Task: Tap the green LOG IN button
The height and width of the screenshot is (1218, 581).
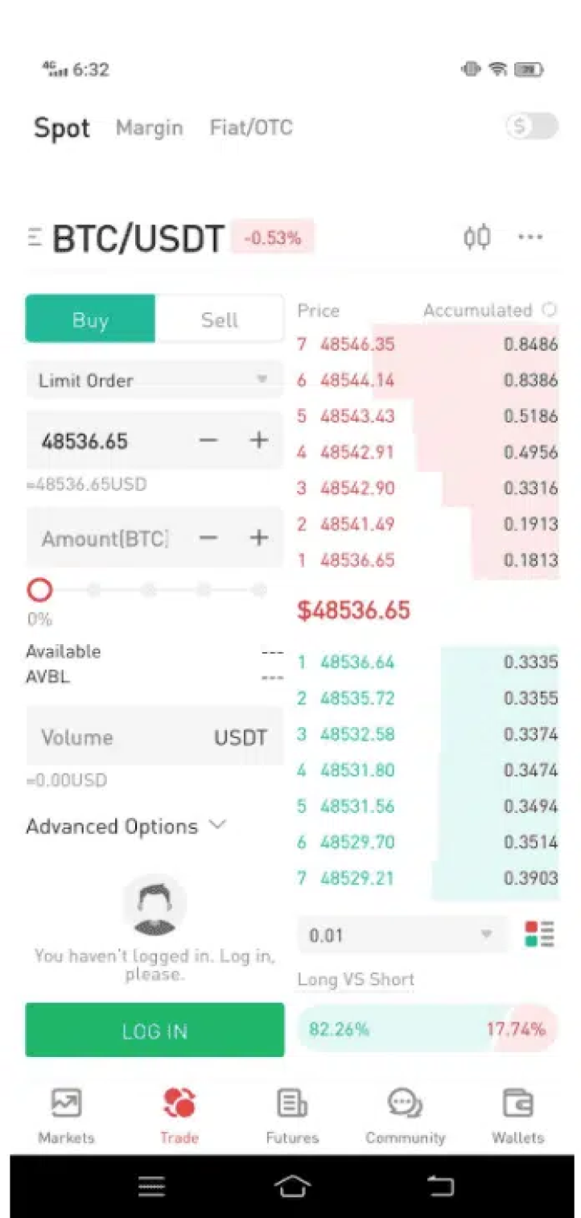Action: [155, 1030]
